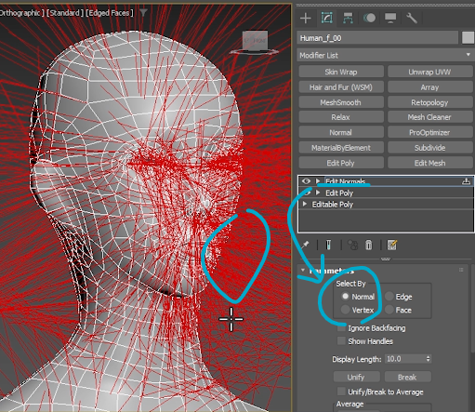The height and width of the screenshot is (412, 475).
Task: Apply the Hair and Fur (WSM) modifier
Action: click(341, 87)
